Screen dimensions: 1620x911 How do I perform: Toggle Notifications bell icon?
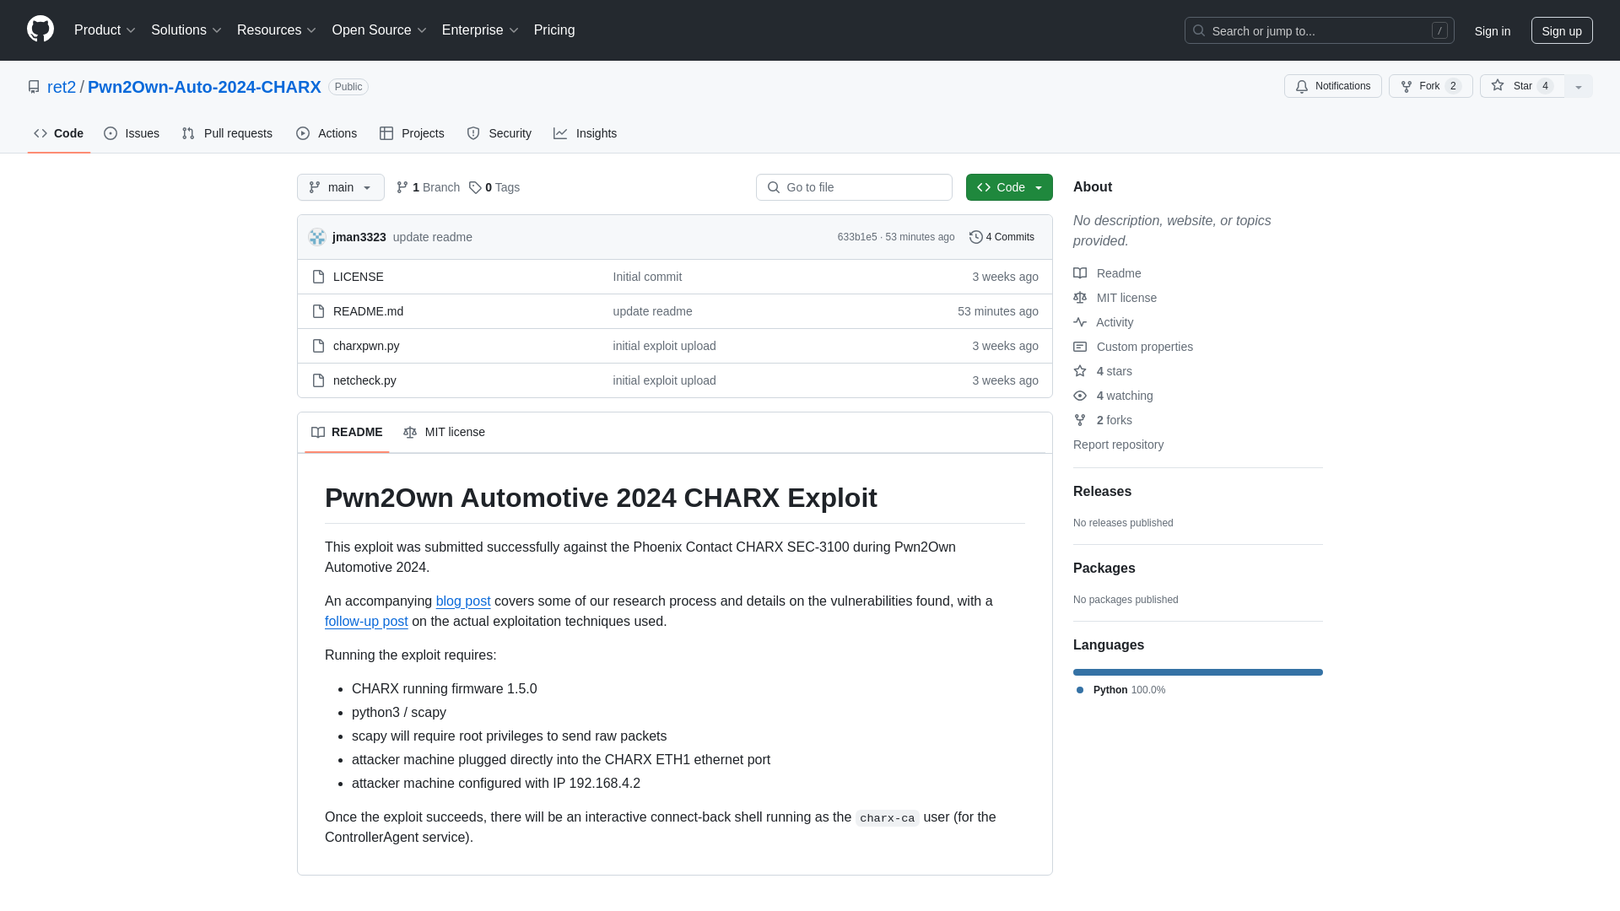pyautogui.click(x=1303, y=86)
